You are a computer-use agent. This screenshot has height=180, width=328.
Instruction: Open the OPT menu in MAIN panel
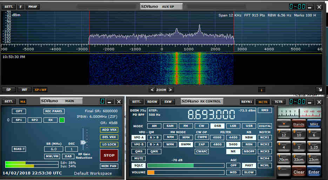coord(19,111)
